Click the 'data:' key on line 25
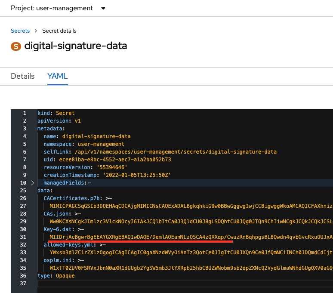 45,191
